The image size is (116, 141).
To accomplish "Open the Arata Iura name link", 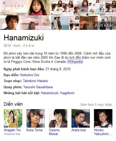I will coord(79,130).
